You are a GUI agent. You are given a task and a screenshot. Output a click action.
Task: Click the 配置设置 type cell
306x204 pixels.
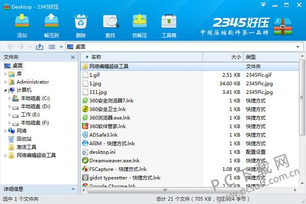click(256, 152)
